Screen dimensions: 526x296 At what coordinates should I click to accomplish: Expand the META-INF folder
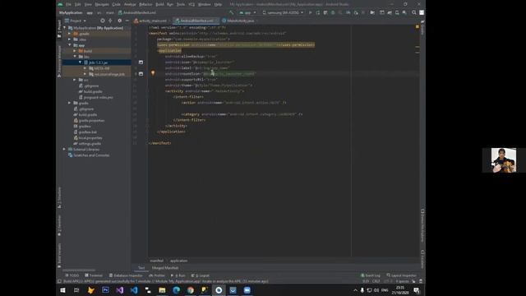click(x=85, y=68)
